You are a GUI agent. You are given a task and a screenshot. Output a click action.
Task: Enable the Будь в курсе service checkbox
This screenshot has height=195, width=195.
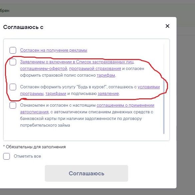[13, 87]
